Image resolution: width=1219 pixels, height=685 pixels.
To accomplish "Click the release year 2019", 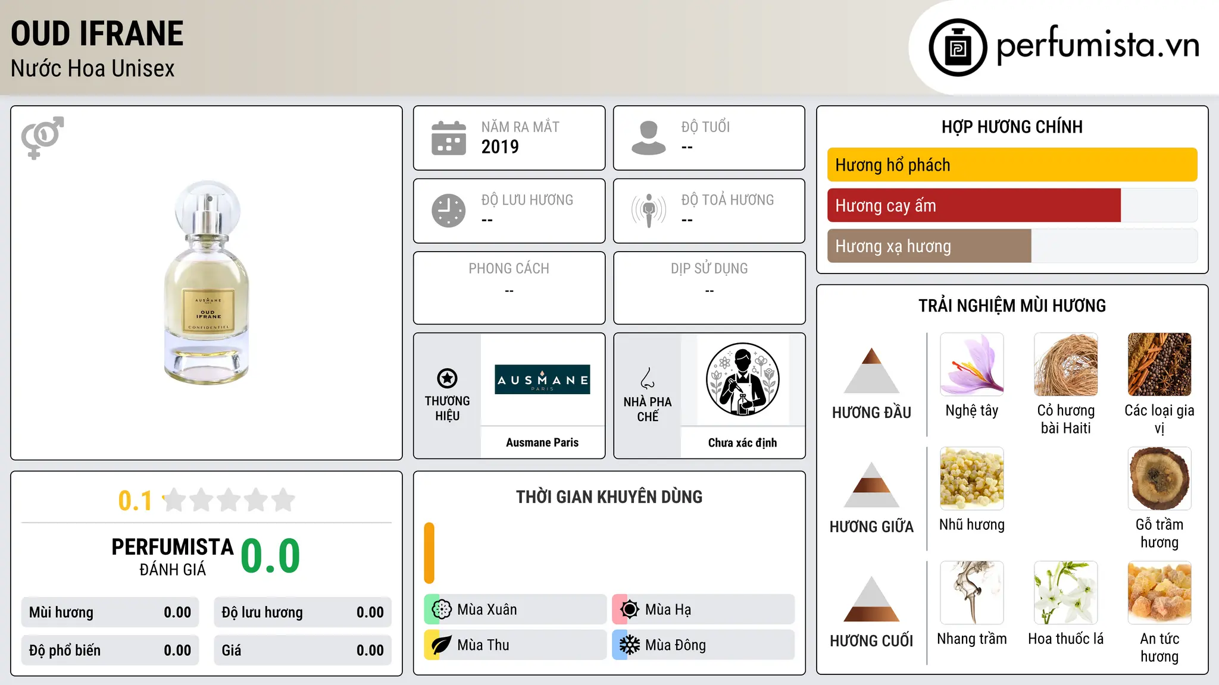I will point(500,147).
